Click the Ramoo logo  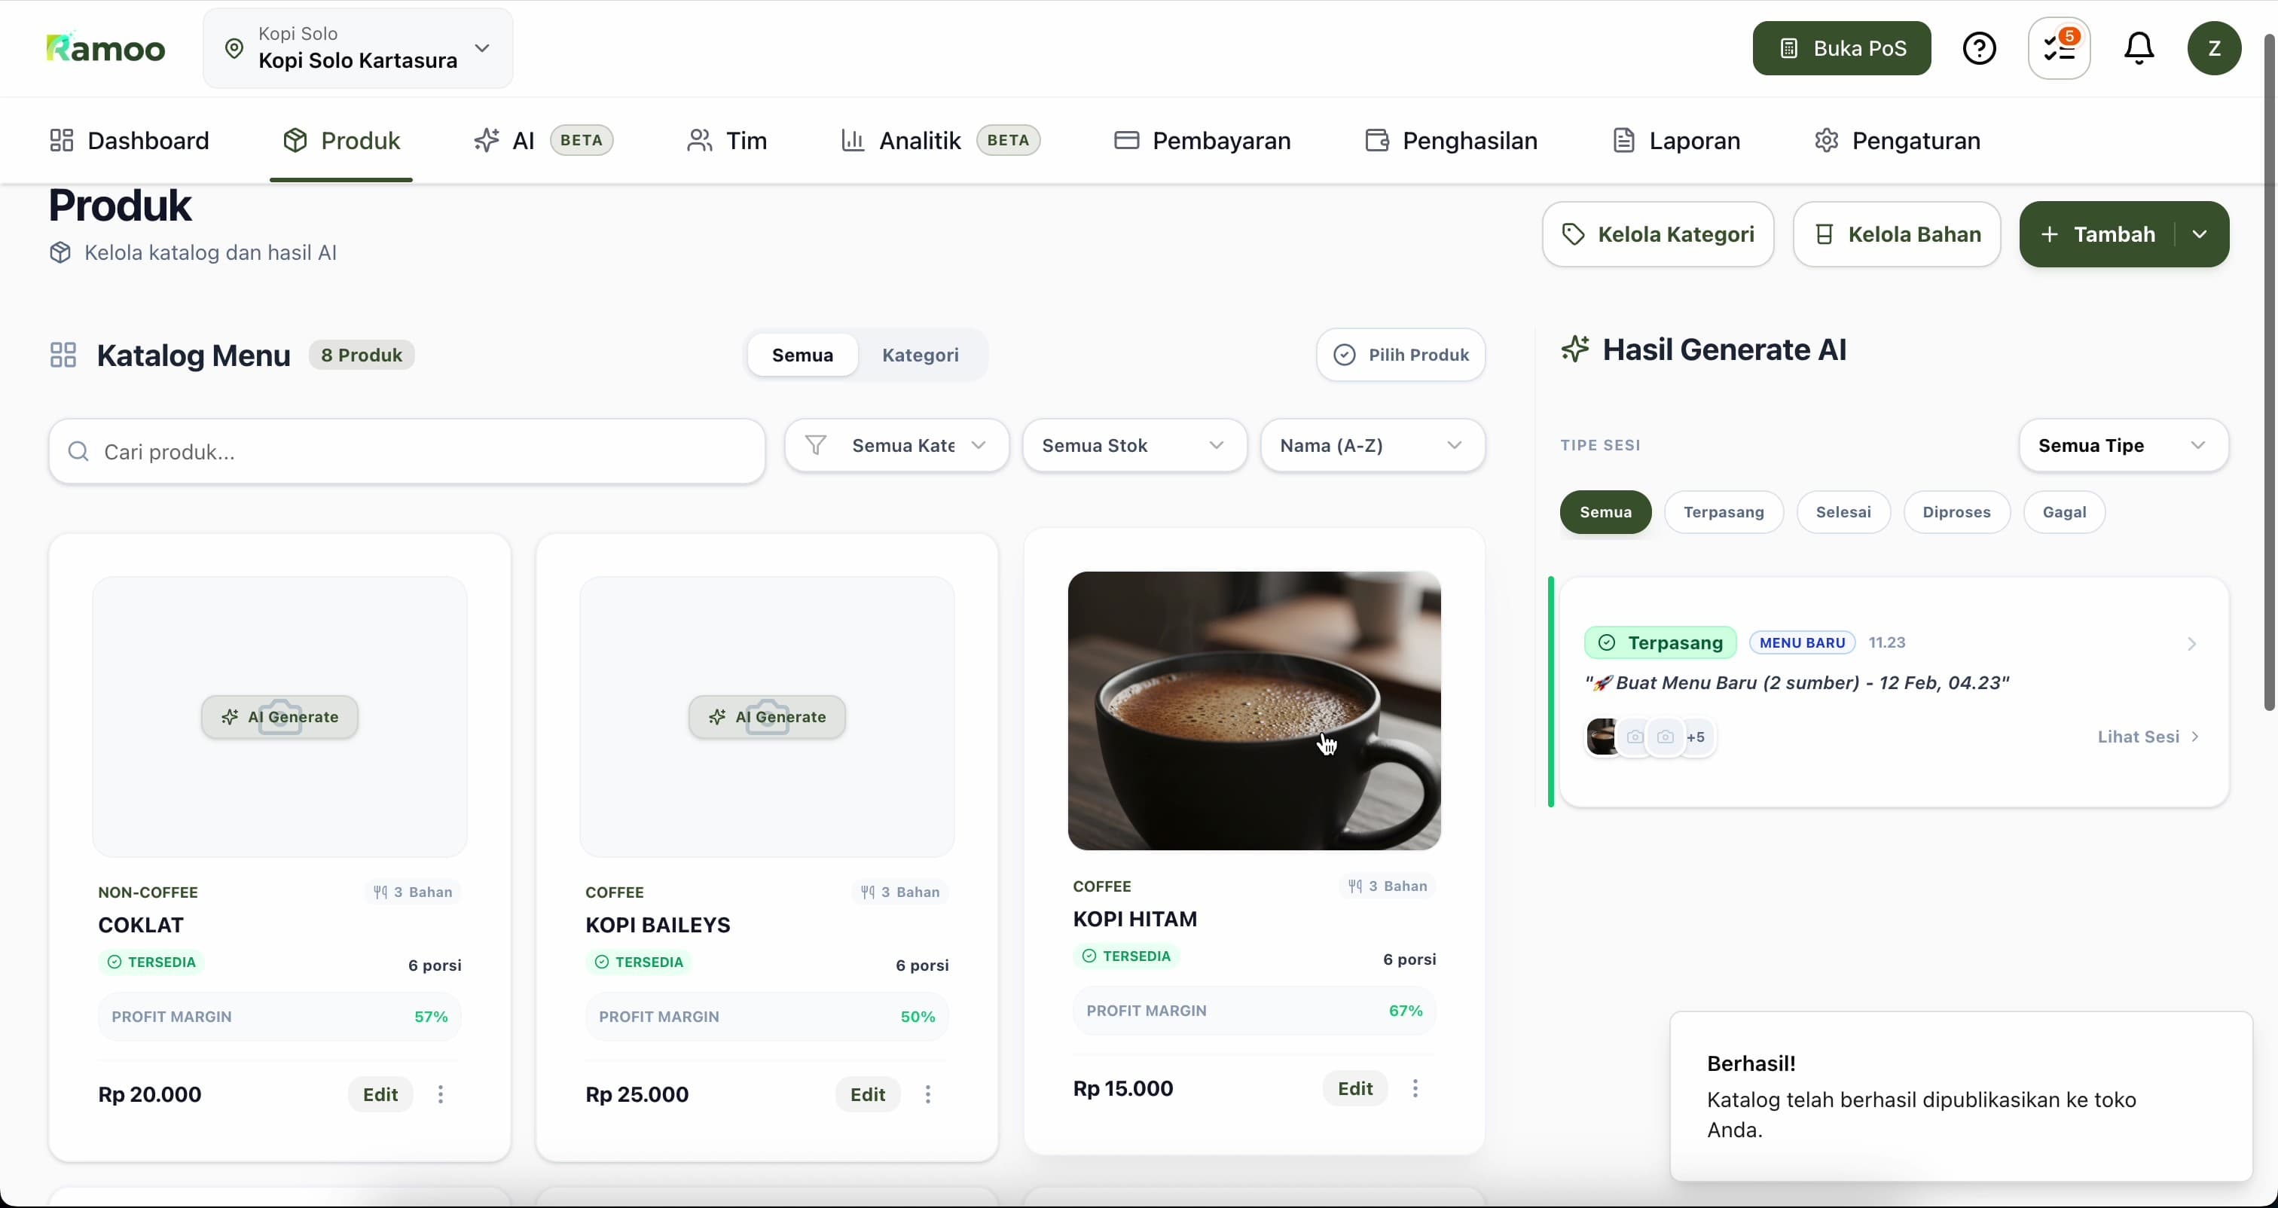point(105,49)
